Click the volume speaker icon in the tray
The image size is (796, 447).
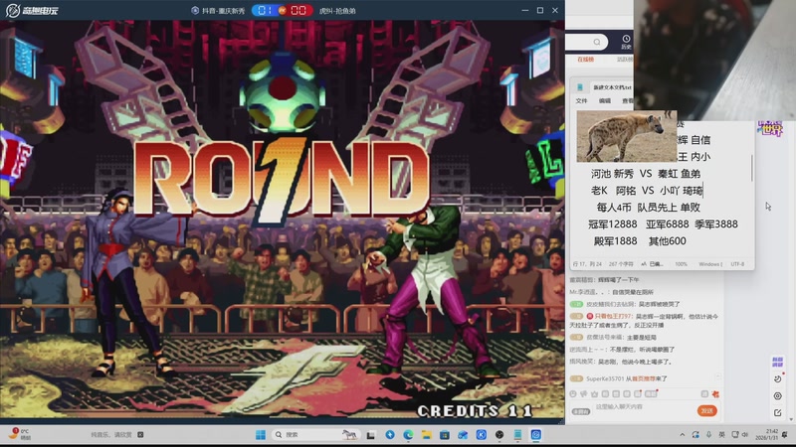745,435
